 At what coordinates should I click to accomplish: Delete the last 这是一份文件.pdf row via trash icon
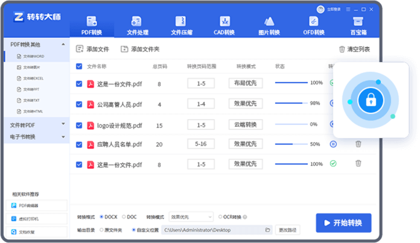click(x=358, y=163)
